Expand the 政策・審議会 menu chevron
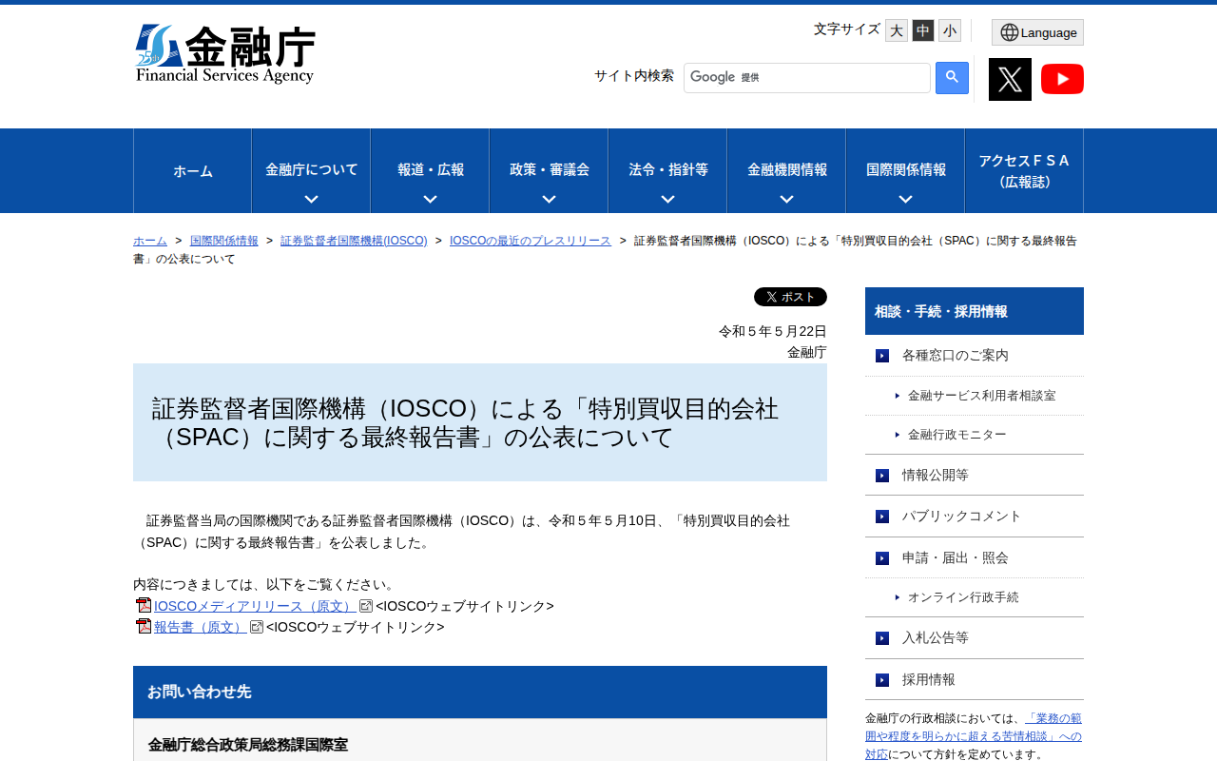This screenshot has height=761, width=1217. pos(548,200)
